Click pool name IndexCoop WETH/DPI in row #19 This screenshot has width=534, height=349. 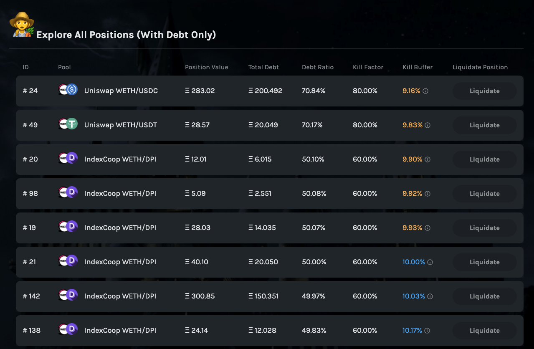(120, 228)
